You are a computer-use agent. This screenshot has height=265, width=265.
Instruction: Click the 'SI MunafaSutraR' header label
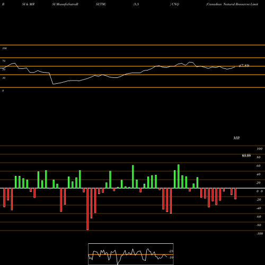pyautogui.click(x=65, y=4)
